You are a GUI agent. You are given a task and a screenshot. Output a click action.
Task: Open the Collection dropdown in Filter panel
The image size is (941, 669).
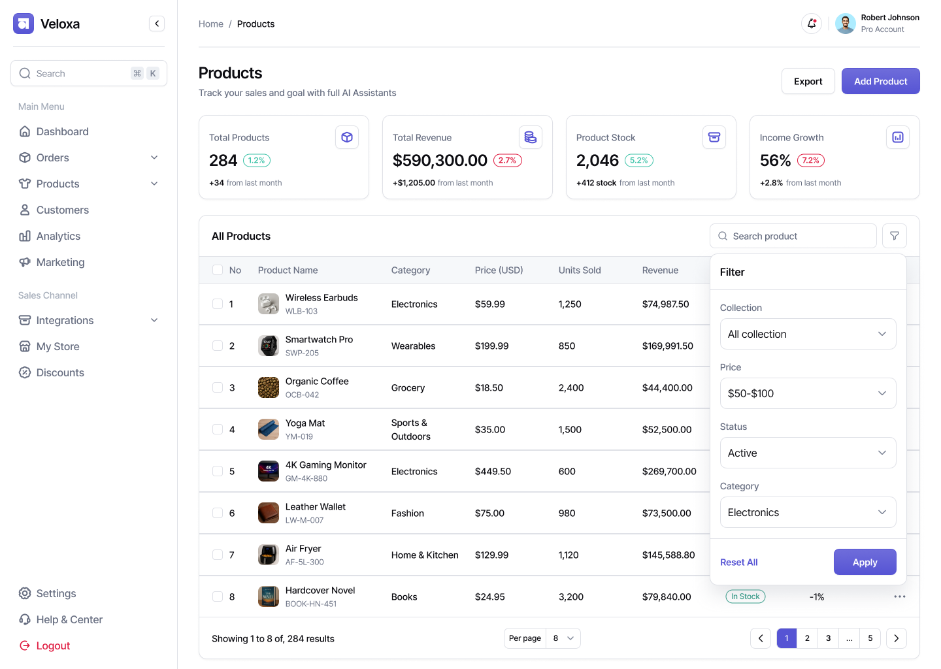(808, 334)
